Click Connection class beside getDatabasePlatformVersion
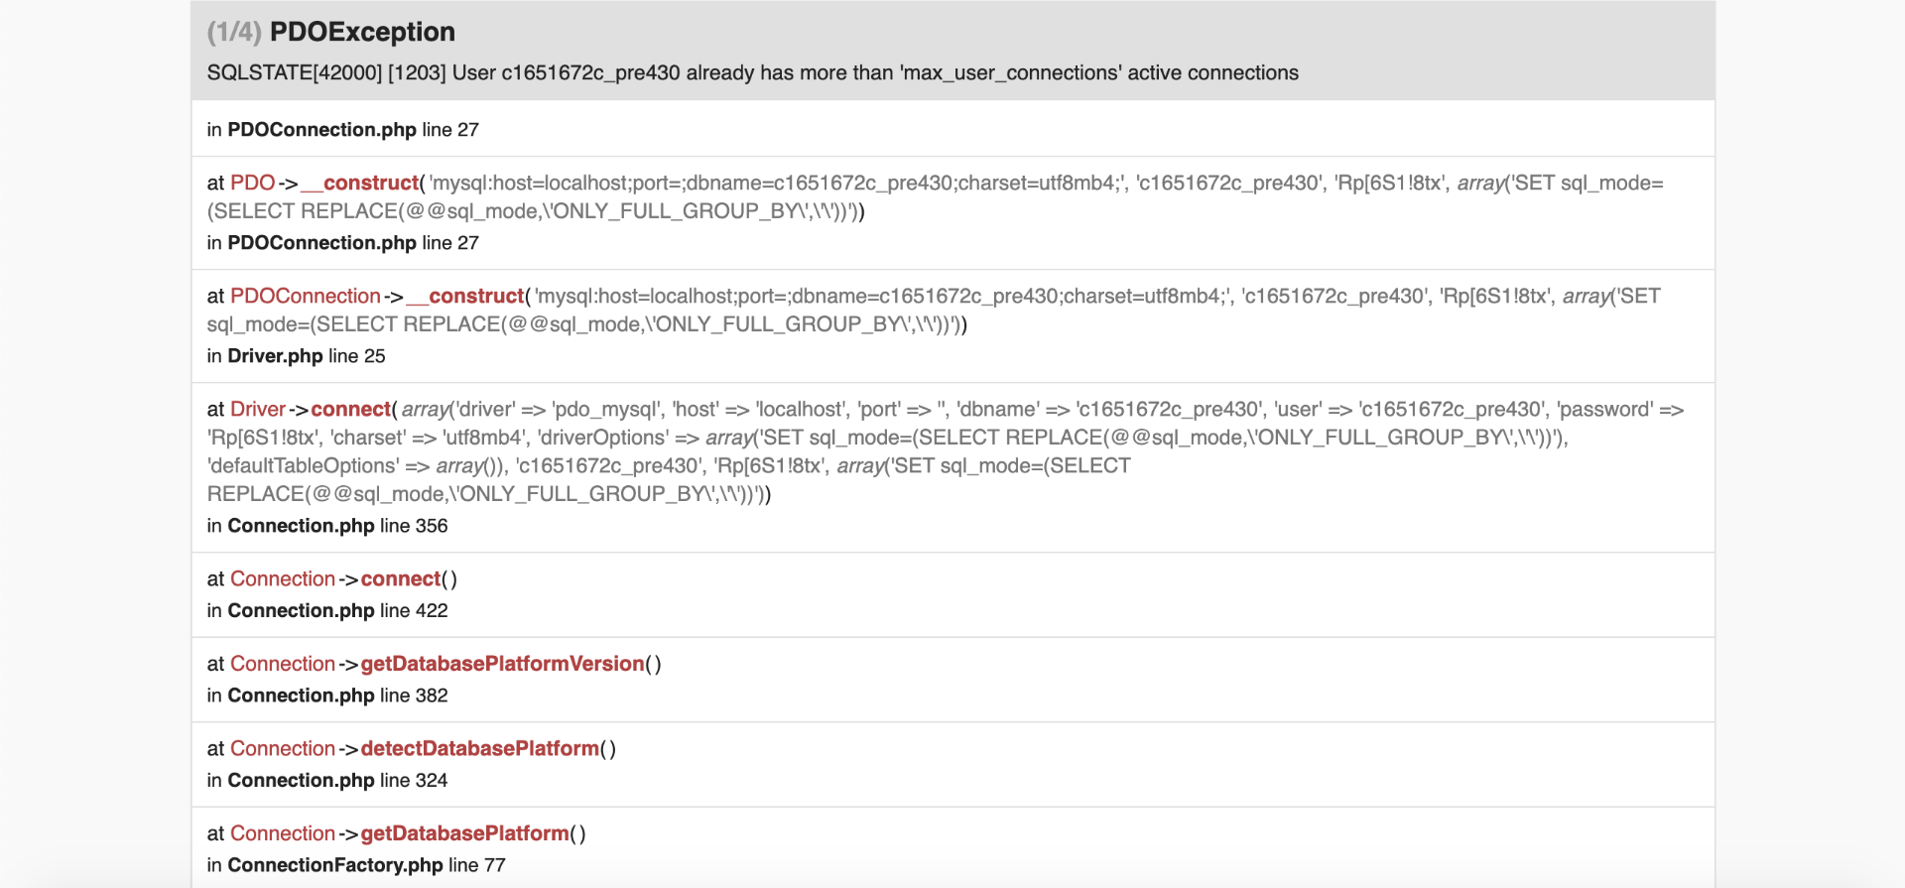Viewport: 1905px width, 888px height. 282,665
